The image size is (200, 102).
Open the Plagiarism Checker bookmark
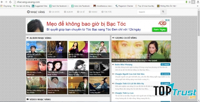click(124, 6)
